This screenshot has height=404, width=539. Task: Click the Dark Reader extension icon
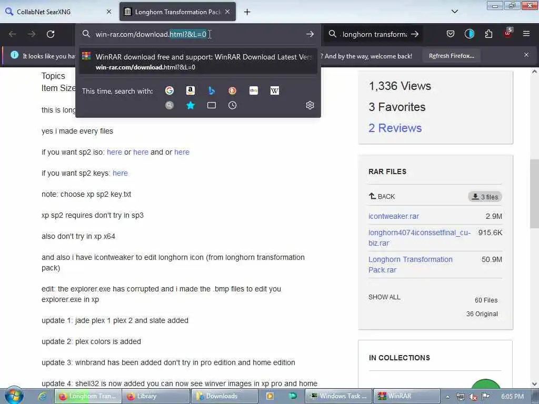[469, 34]
